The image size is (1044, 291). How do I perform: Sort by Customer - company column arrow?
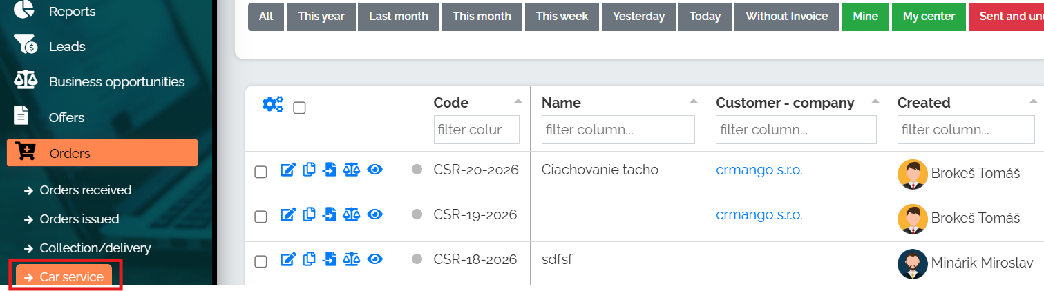pyautogui.click(x=875, y=102)
